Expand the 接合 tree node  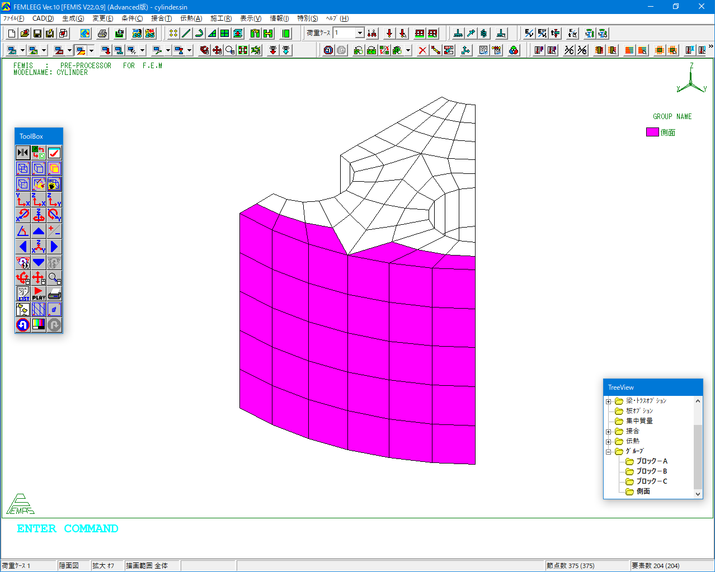click(609, 432)
